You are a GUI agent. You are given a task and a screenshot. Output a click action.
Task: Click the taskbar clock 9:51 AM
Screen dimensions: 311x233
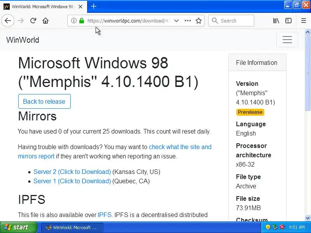tap(297, 227)
